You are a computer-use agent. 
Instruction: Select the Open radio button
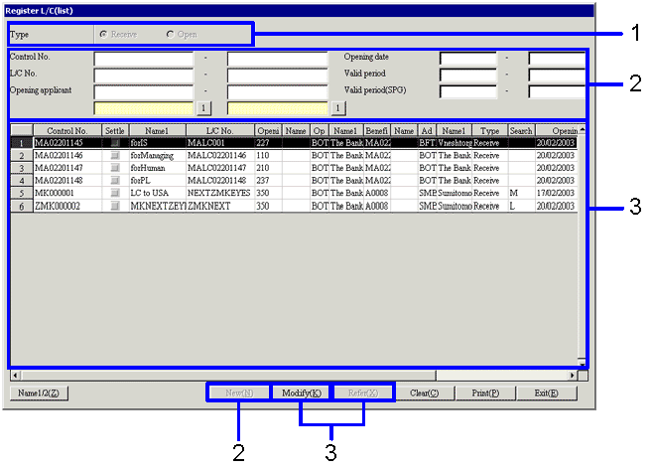pos(171,35)
